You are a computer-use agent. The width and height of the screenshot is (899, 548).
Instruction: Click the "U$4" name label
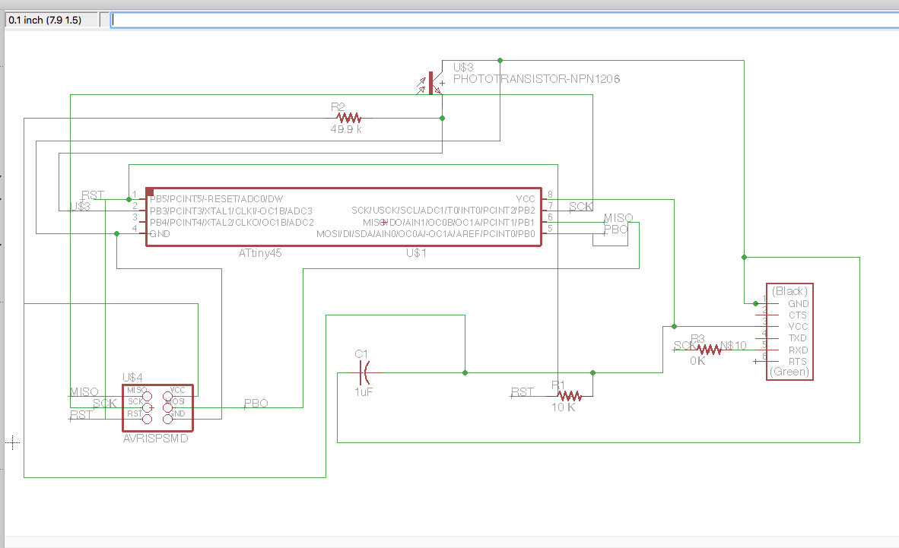(x=132, y=378)
